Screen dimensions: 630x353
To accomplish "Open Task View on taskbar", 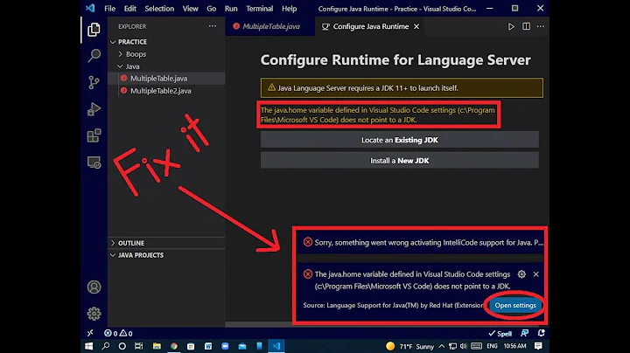I will click(x=138, y=346).
